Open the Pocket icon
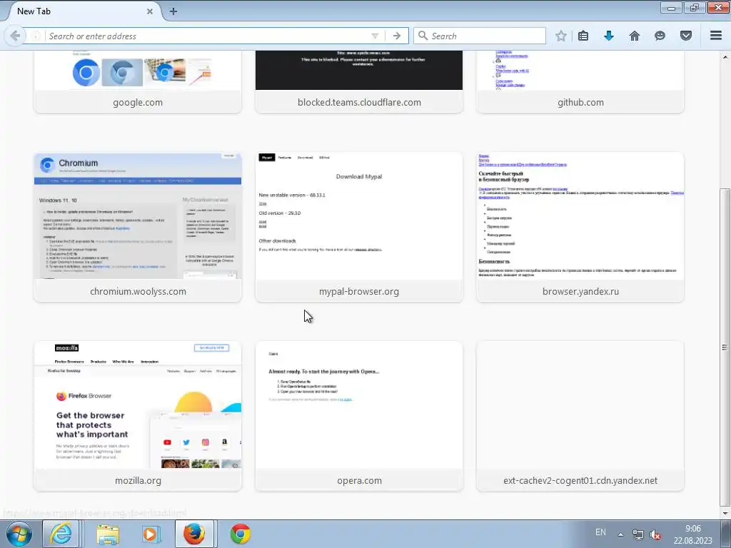731x548 pixels. pos(685,36)
